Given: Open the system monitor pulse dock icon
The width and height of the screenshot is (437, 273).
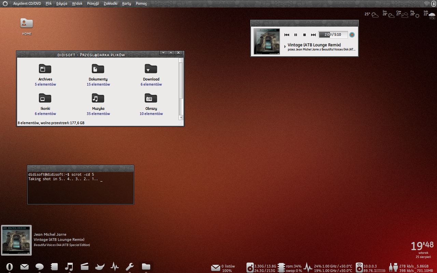Looking at the screenshot, I should tap(115, 267).
